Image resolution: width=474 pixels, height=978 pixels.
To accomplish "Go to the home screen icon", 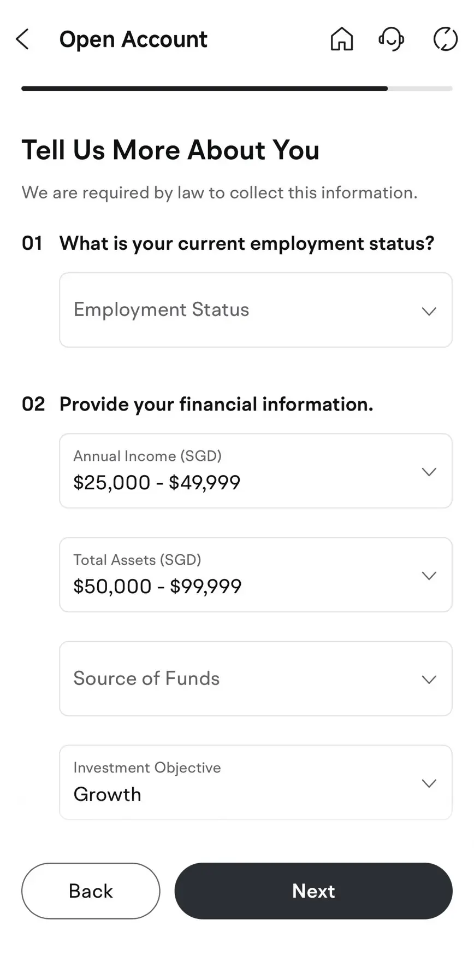I will [x=342, y=39].
